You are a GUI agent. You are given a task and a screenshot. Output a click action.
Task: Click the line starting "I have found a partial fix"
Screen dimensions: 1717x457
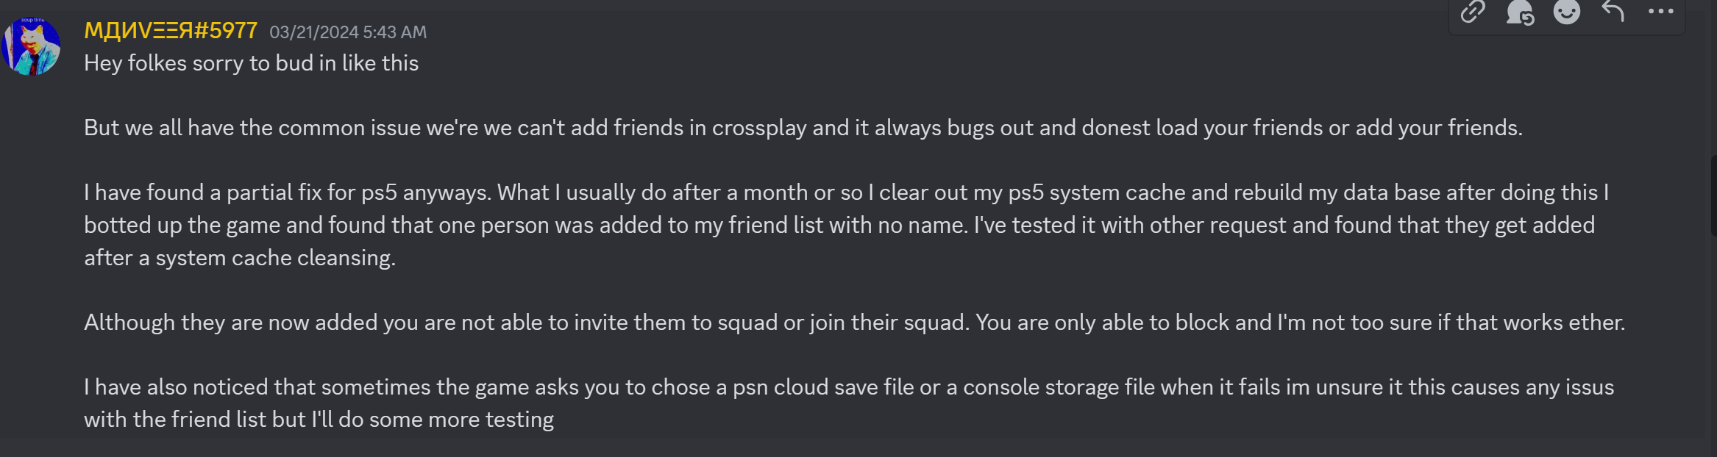(846, 192)
